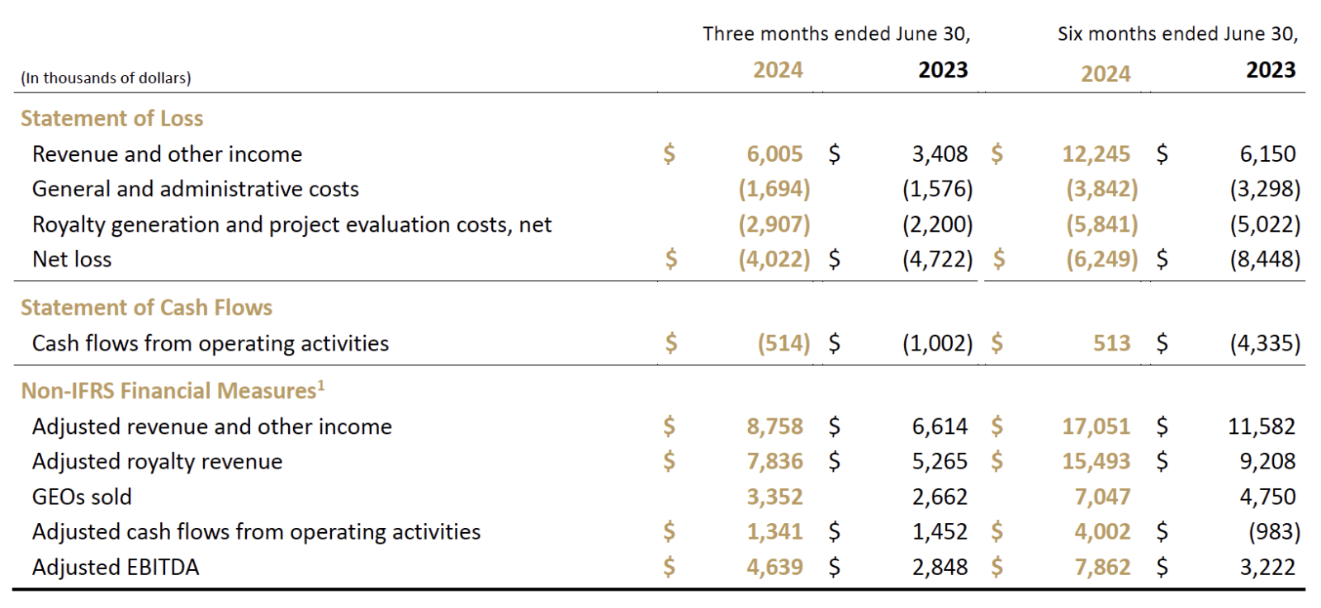
Task: Select the Cash flows from operating activities label
Action: pos(210,343)
